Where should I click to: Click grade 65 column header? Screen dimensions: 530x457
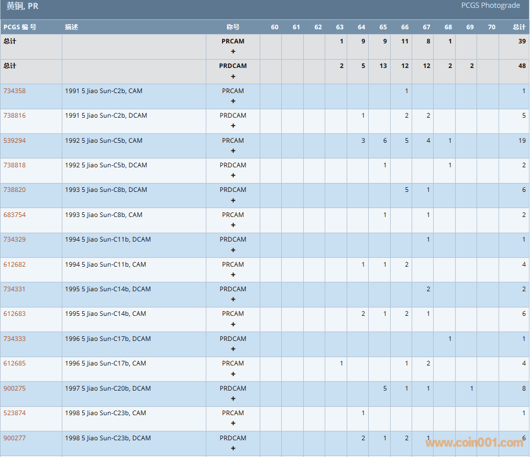tap(383, 27)
